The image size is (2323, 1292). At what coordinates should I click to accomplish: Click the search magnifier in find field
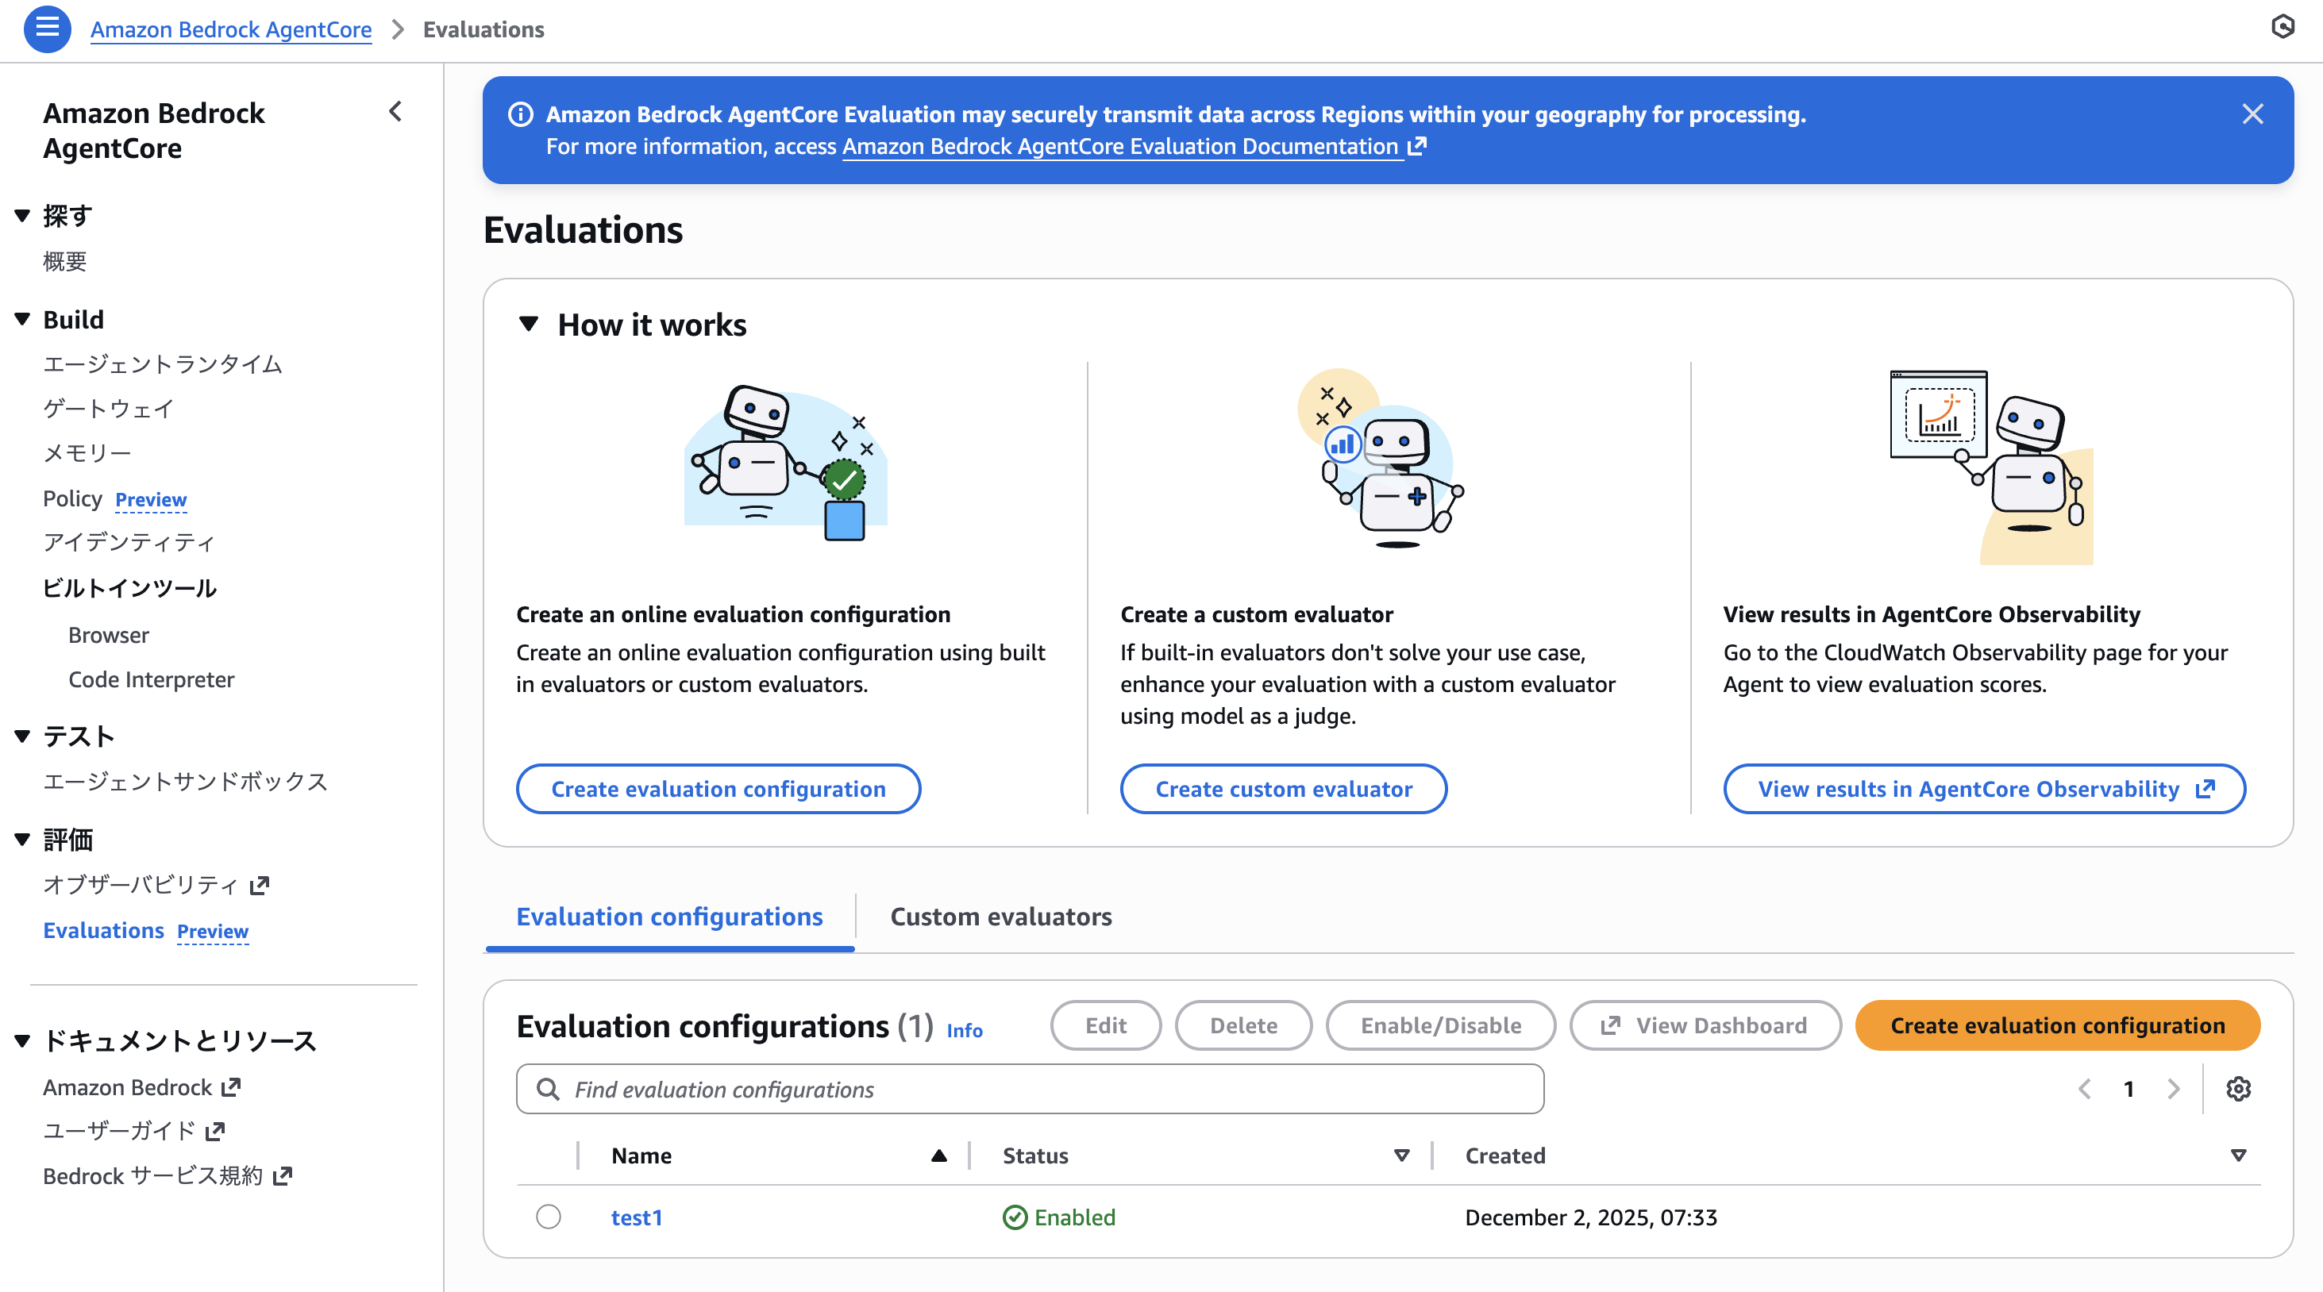547,1089
